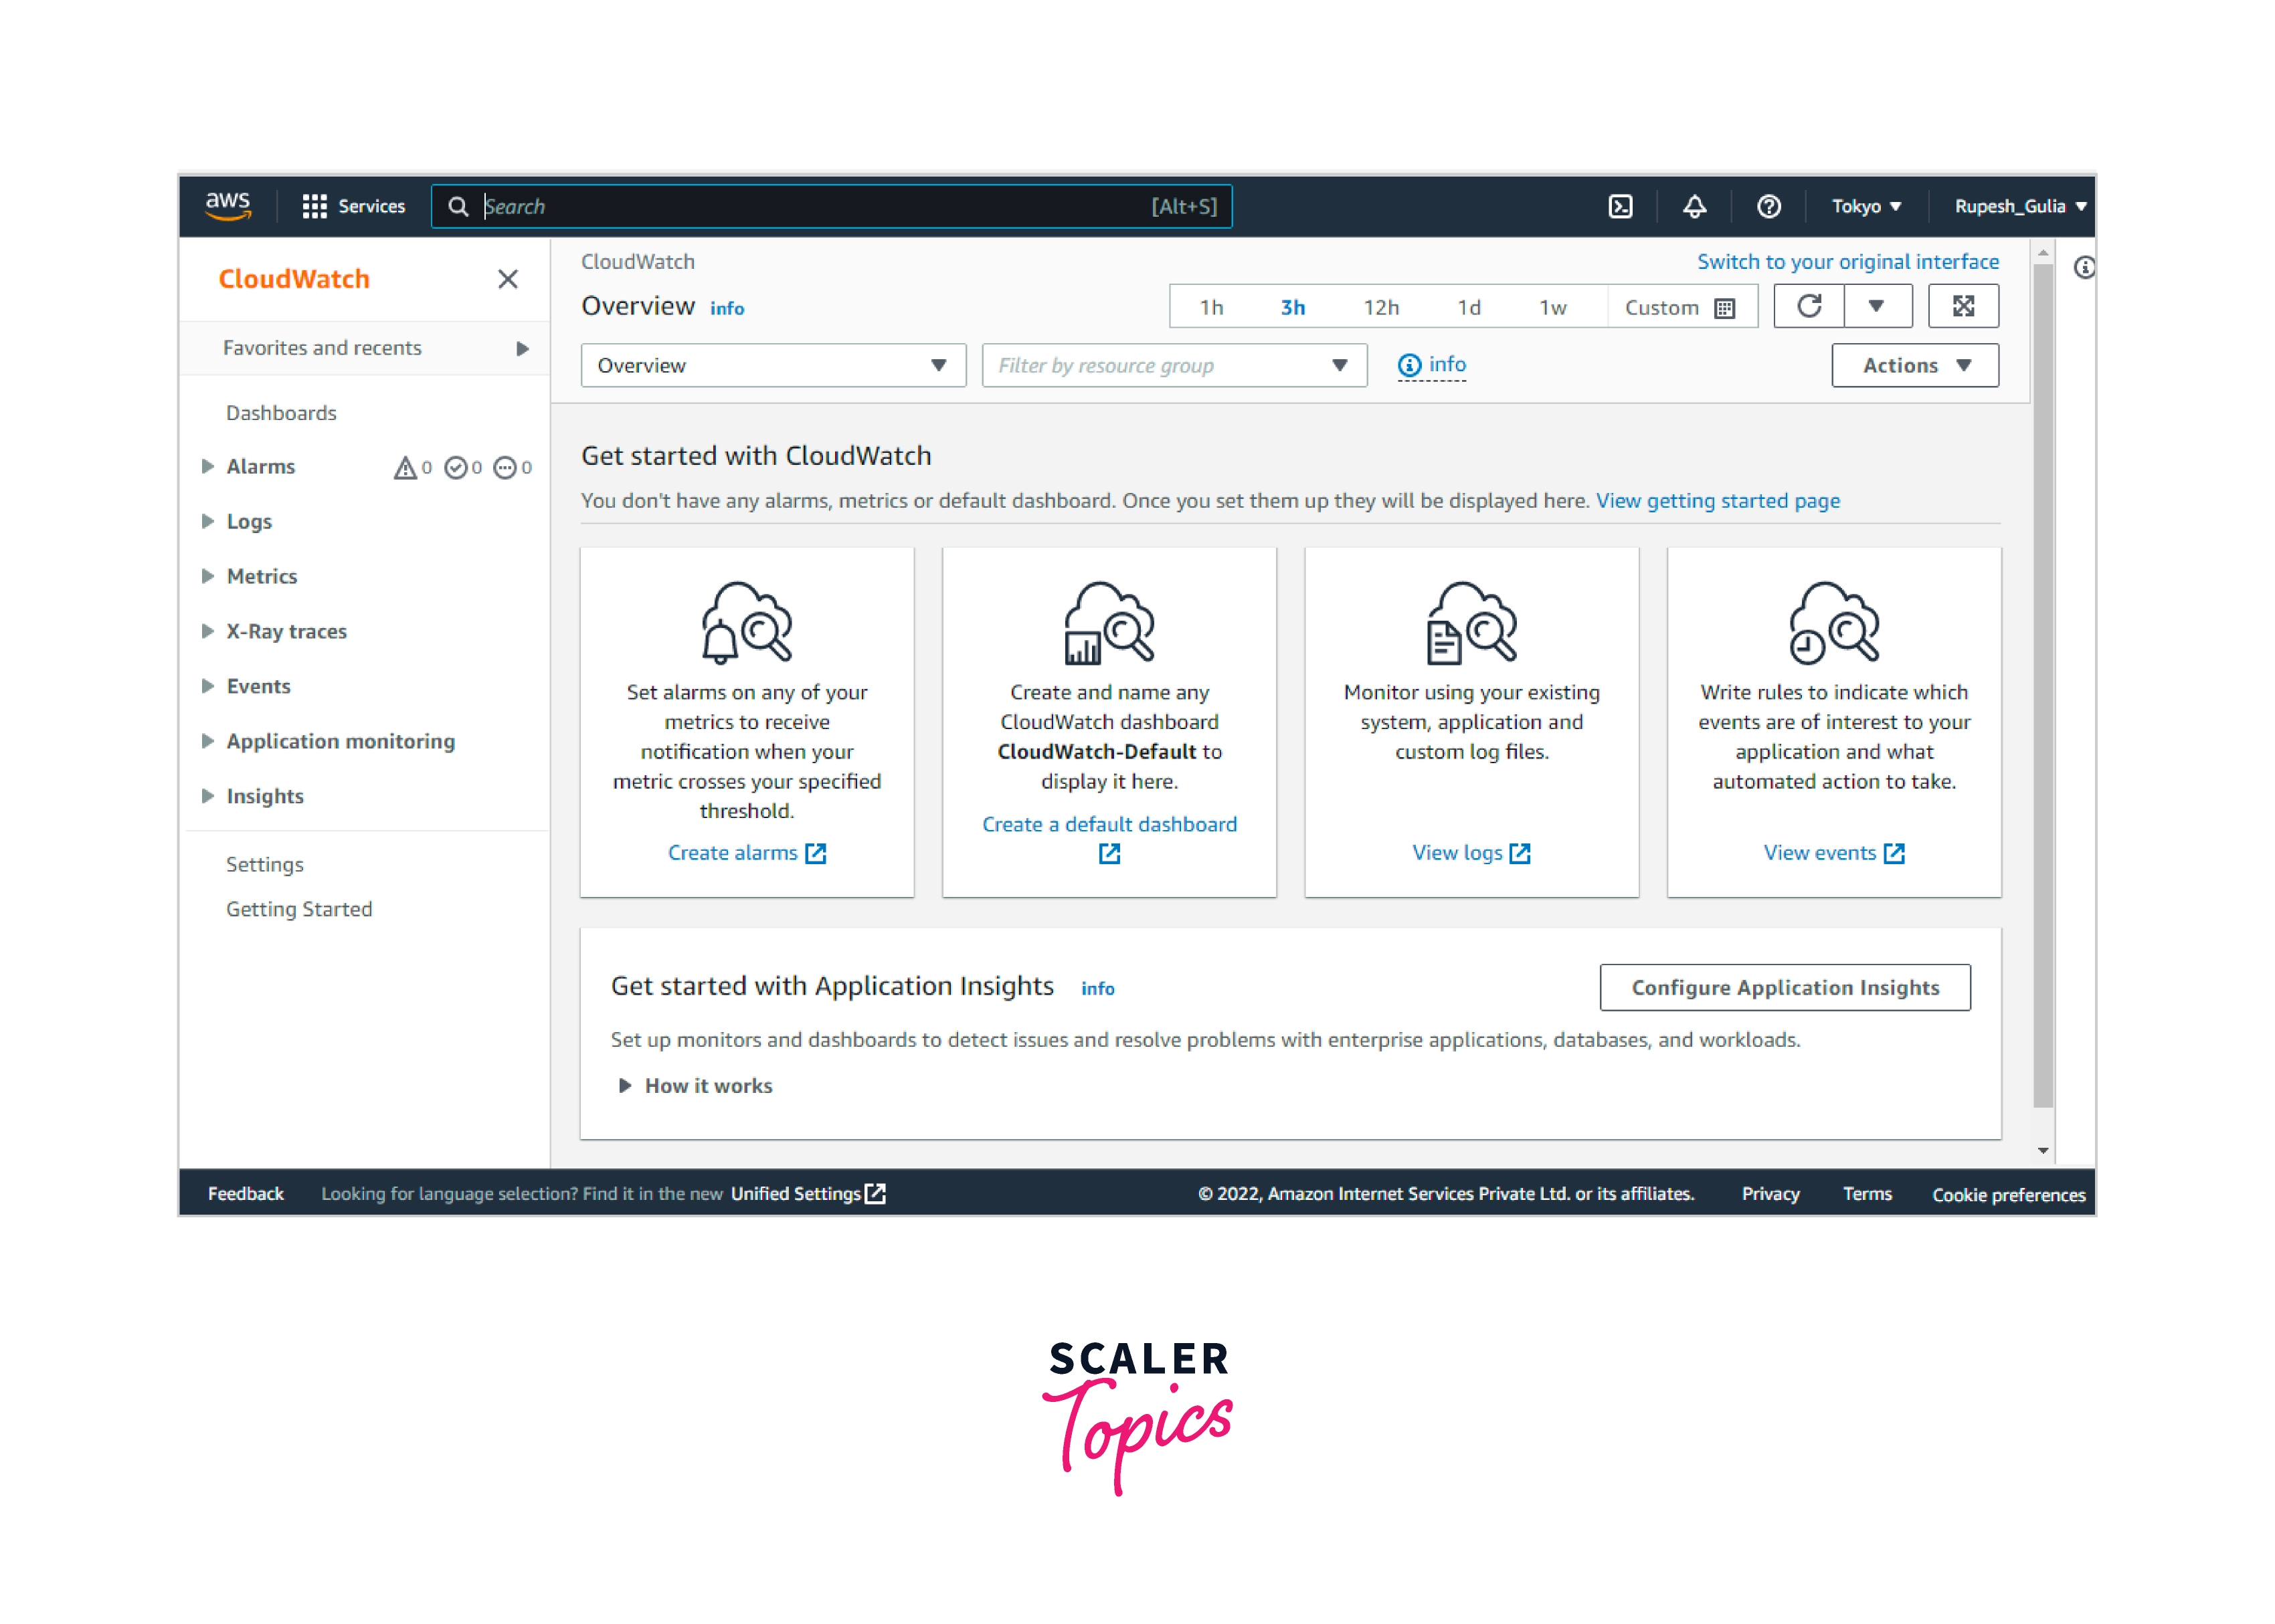The image size is (2275, 1624).
Task: Expand the Alarms navigation section
Action: click(208, 466)
